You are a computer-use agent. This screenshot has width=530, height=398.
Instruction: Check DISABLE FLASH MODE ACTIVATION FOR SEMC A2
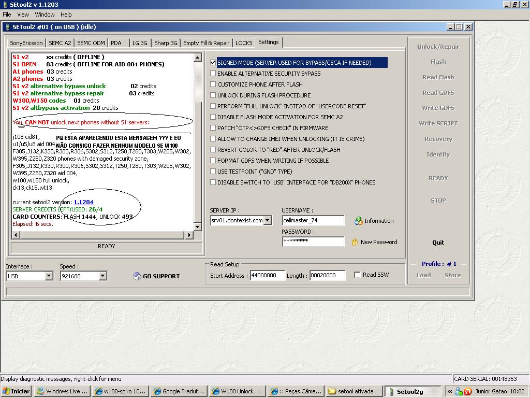[x=213, y=117]
